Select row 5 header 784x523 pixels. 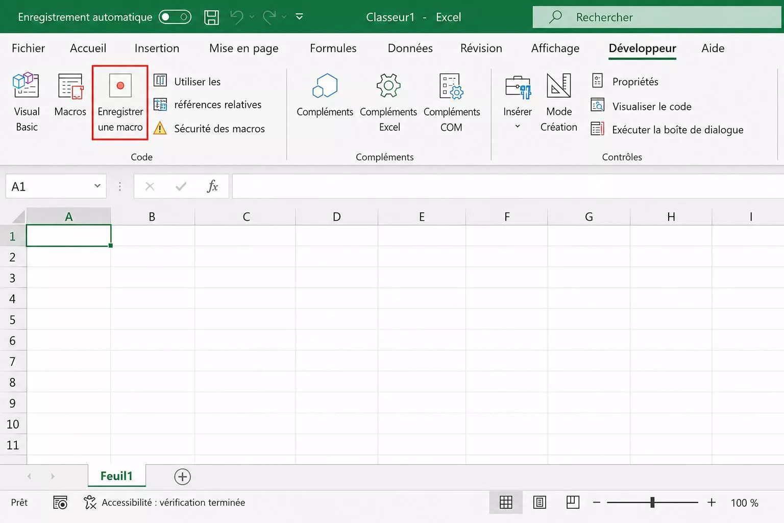pyautogui.click(x=13, y=320)
